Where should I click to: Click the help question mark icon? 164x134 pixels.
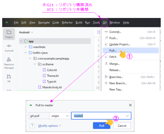(32, 126)
